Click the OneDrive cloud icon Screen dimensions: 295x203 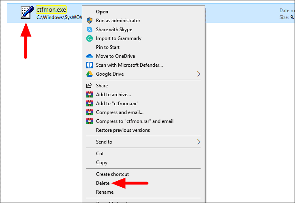90,56
